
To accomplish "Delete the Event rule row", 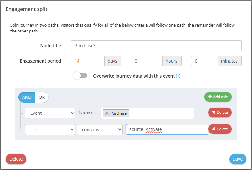I will pos(220,112).
